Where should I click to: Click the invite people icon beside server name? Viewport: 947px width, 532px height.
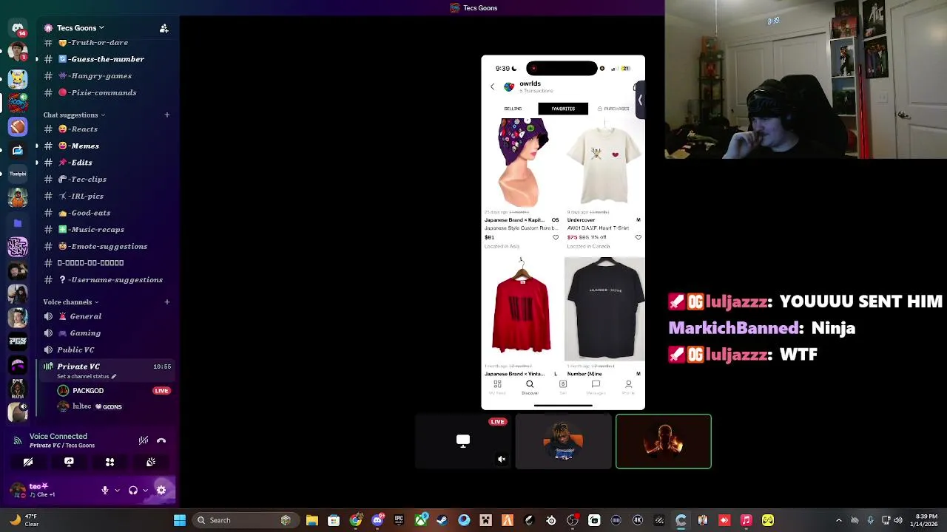(164, 28)
